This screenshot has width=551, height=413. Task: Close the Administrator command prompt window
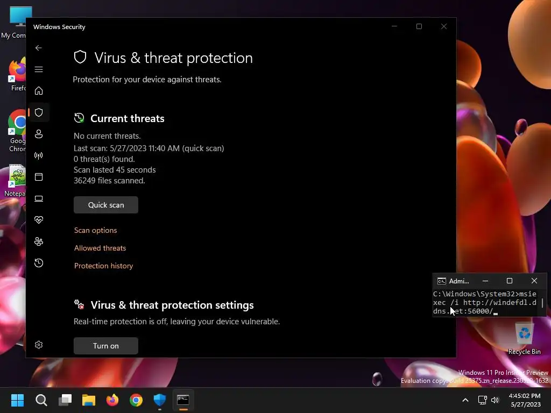534,281
